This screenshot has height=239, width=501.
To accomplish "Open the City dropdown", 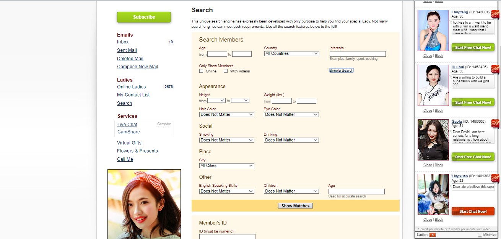I will [x=226, y=165].
